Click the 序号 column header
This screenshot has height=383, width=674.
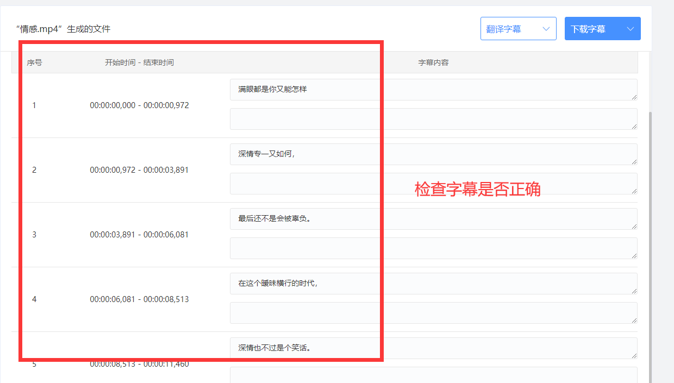point(34,62)
